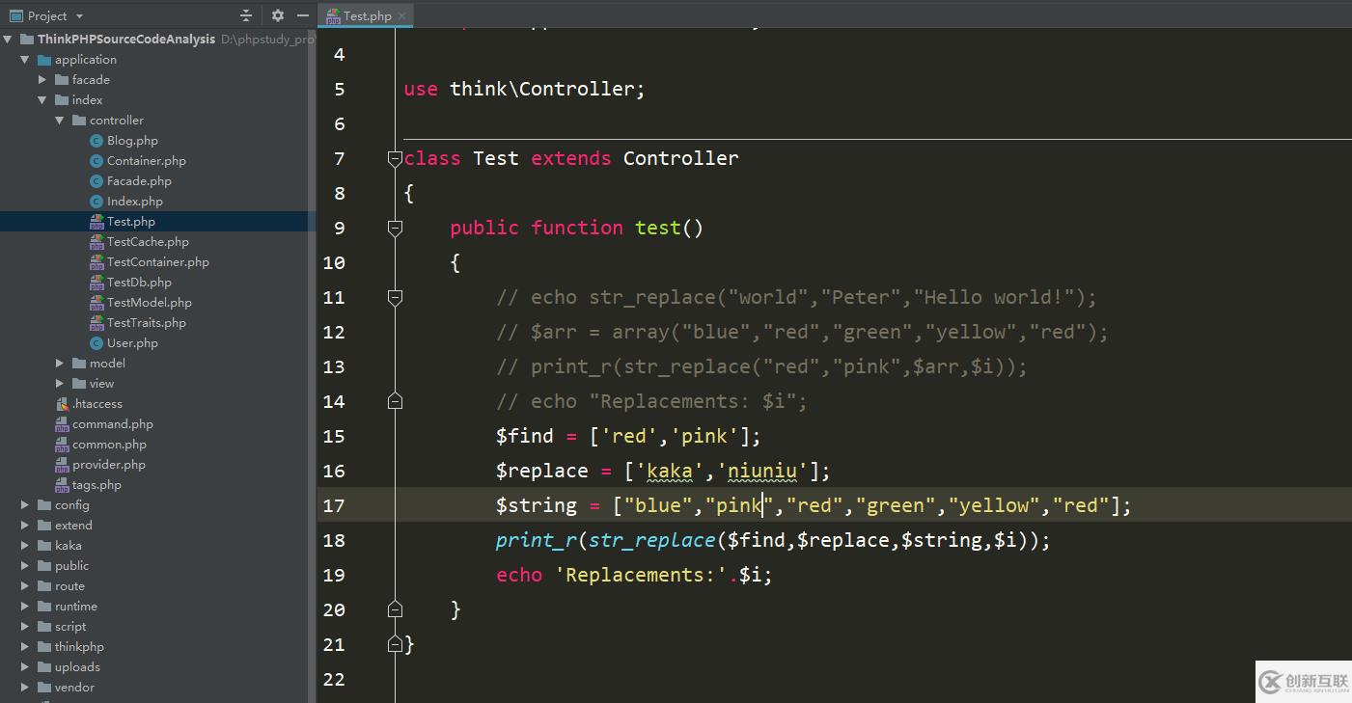Expand the extend folder
This screenshot has width=1352, height=703.
pyautogui.click(x=25, y=526)
